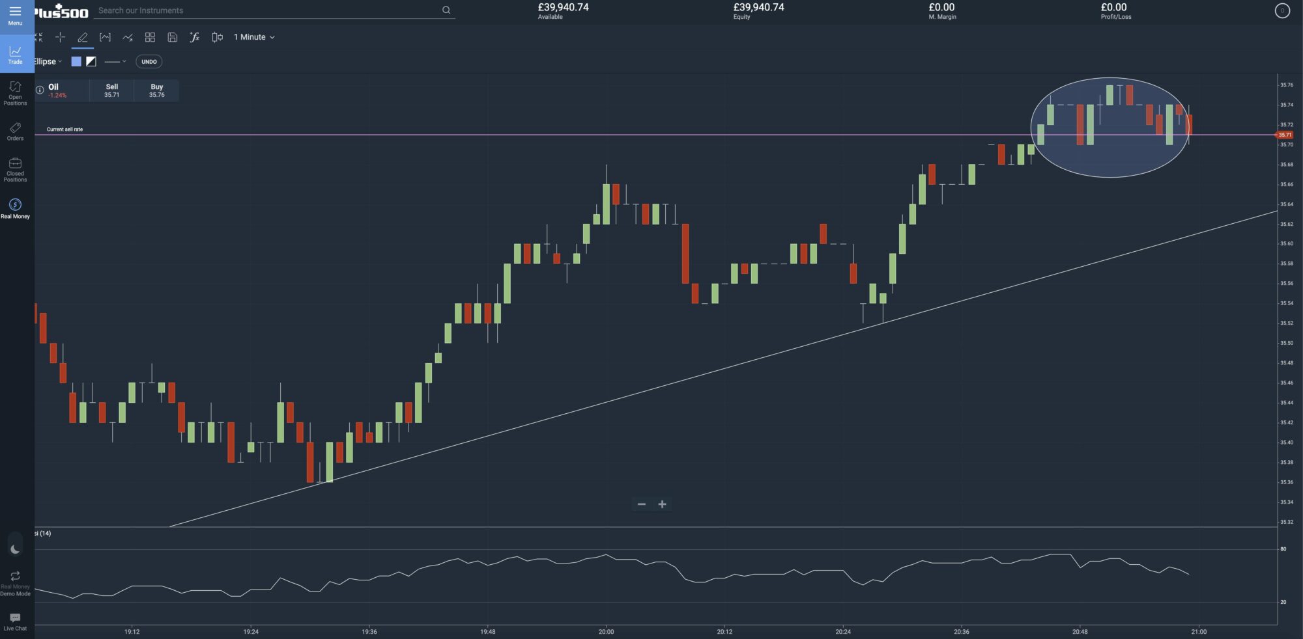The height and width of the screenshot is (639, 1303).
Task: Click the pencil drawing tool icon
Action: (x=83, y=38)
